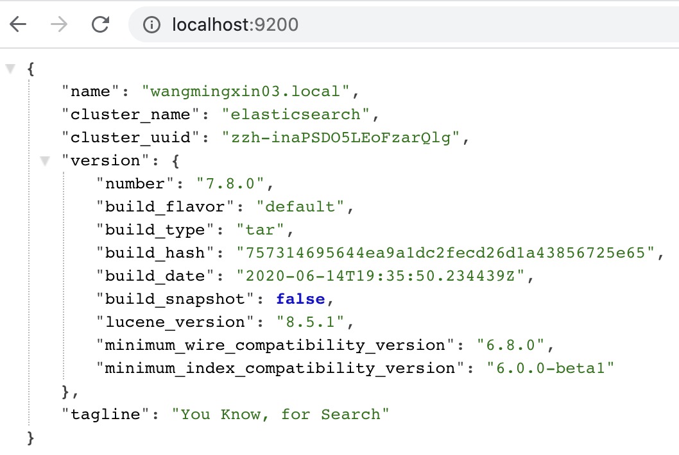Open the site information icon

[151, 25]
